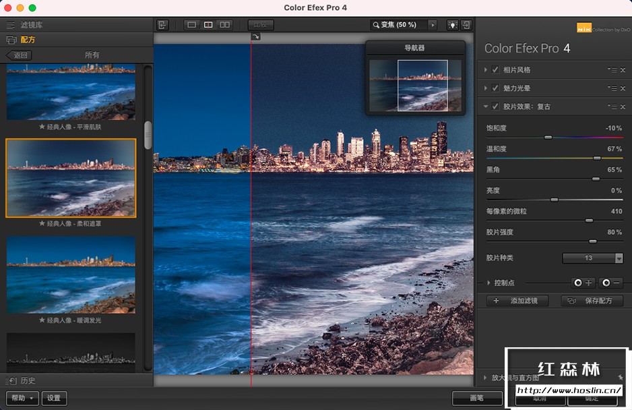Select side-by-side preview view mode
Screen dimensions: 632x410
click(x=224, y=25)
